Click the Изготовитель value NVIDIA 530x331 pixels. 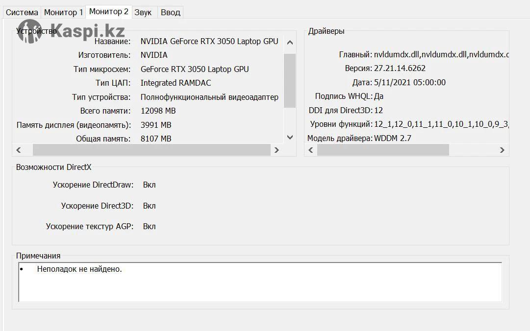click(154, 55)
